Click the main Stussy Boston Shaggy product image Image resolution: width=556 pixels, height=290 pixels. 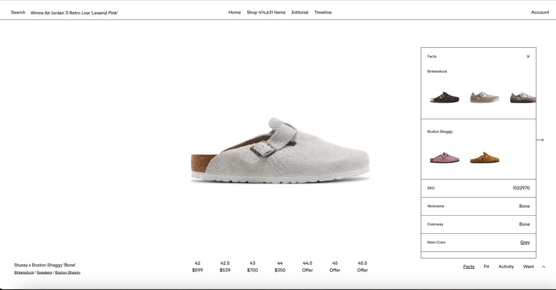pos(280,150)
